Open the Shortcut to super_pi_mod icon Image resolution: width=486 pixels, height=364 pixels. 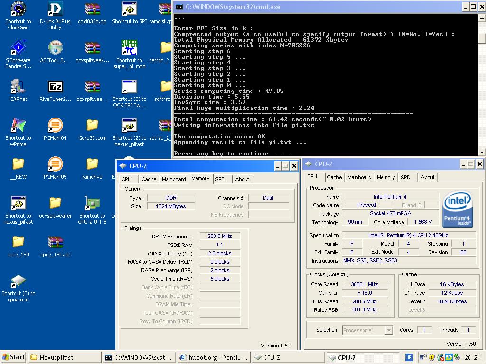(x=129, y=48)
